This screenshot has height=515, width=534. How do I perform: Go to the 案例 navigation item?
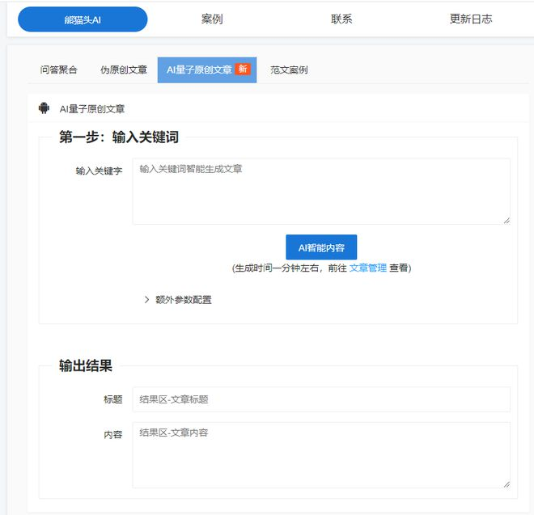coord(212,19)
